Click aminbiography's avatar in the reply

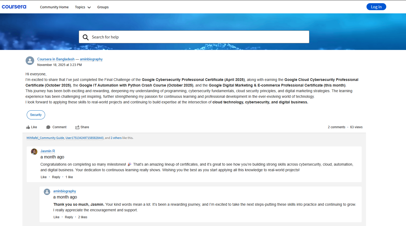tap(47, 192)
